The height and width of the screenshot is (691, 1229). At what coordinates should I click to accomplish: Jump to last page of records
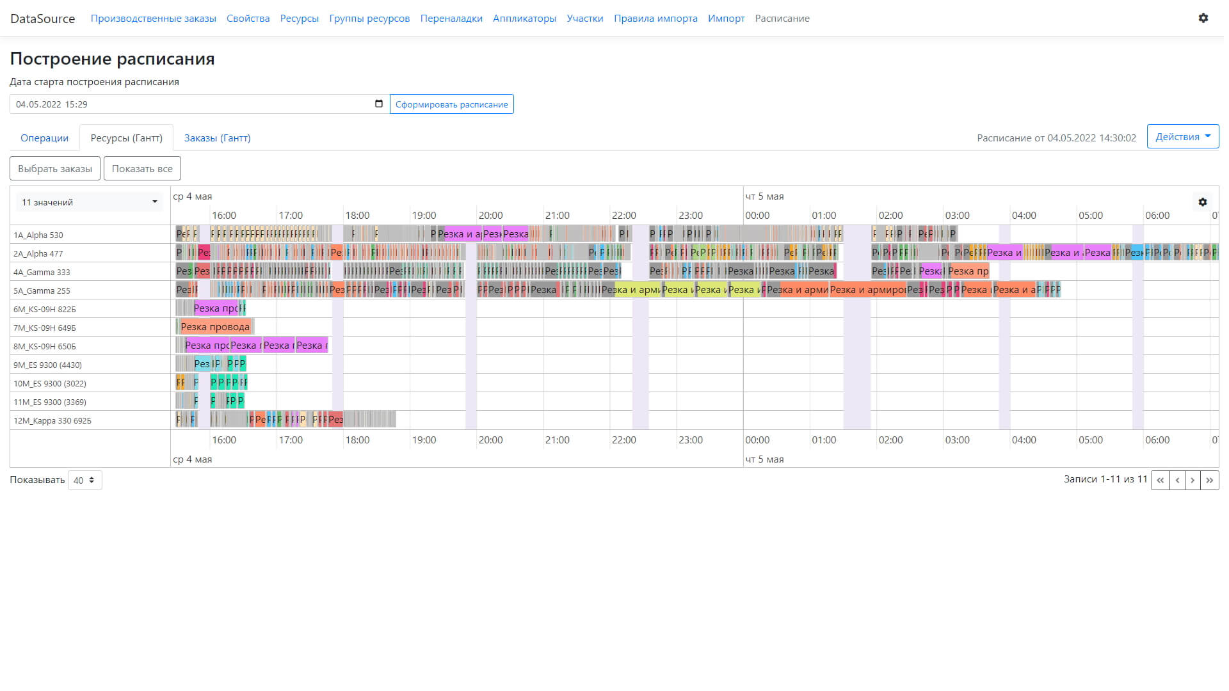tap(1209, 480)
